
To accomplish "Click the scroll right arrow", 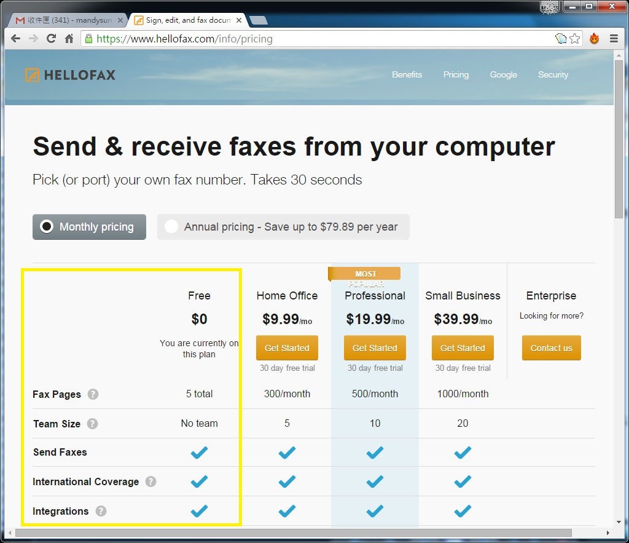I will 608,533.
